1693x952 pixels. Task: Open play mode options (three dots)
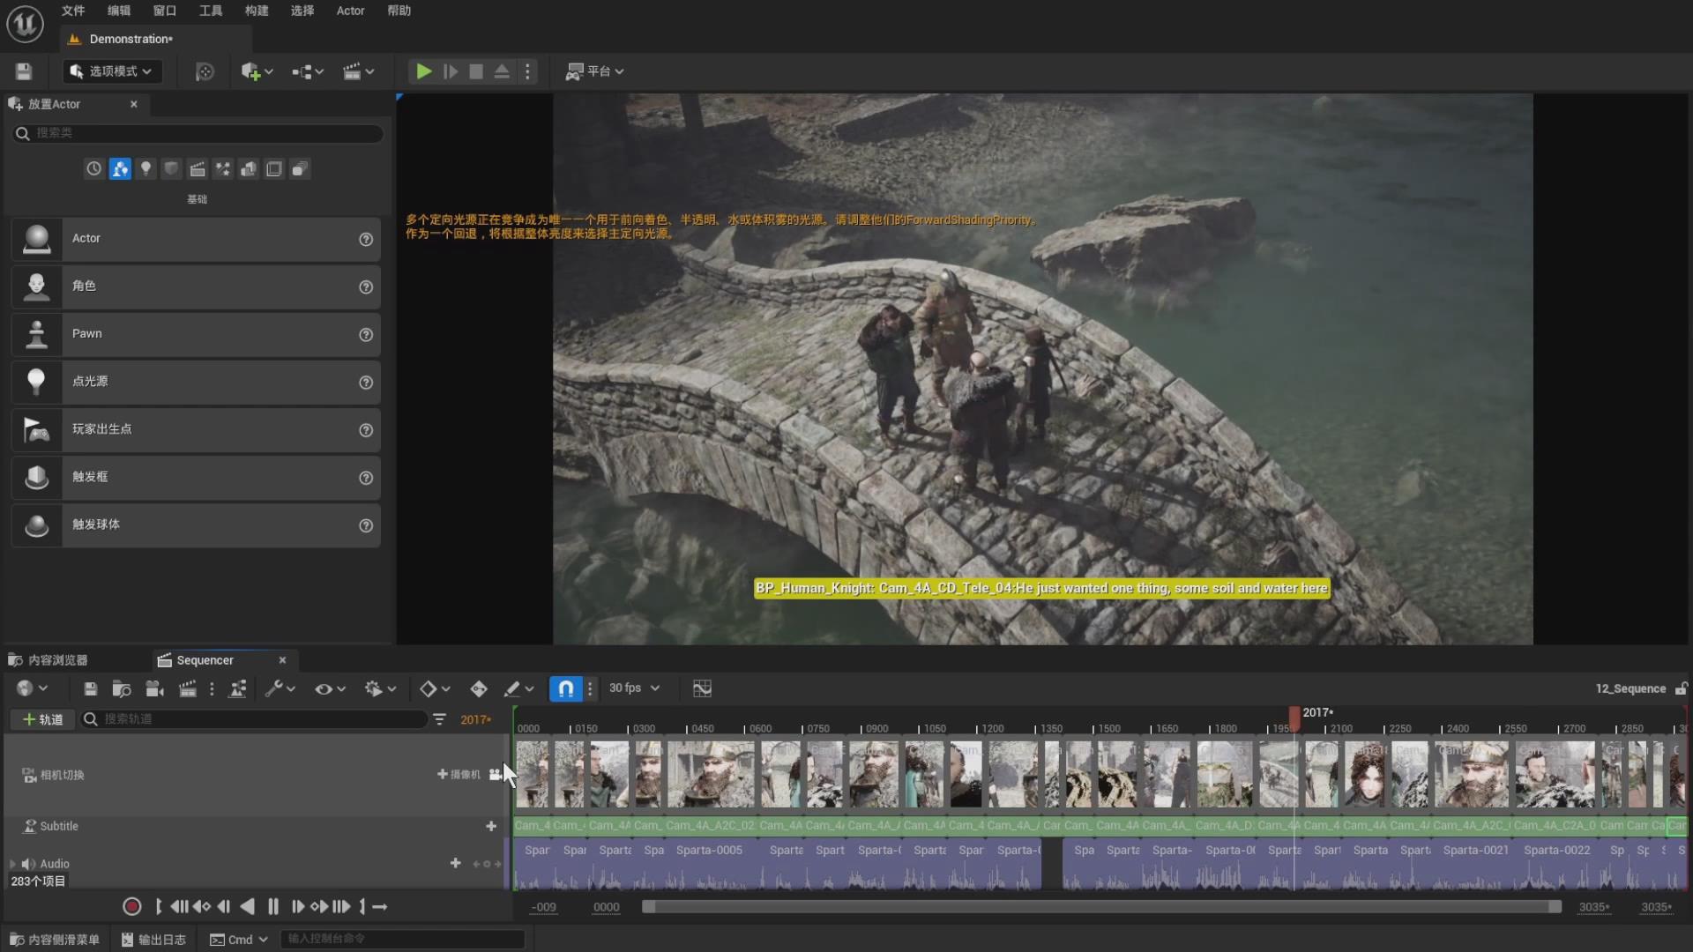point(527,71)
